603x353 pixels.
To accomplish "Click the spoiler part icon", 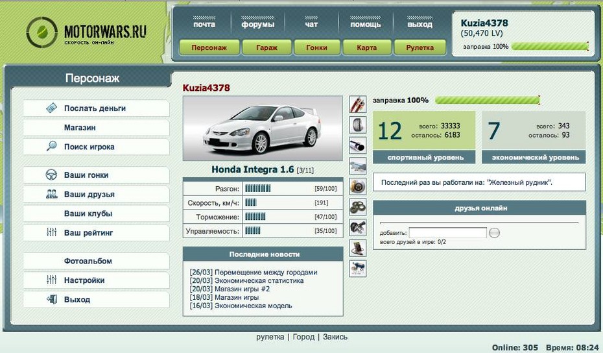I will click(x=358, y=166).
